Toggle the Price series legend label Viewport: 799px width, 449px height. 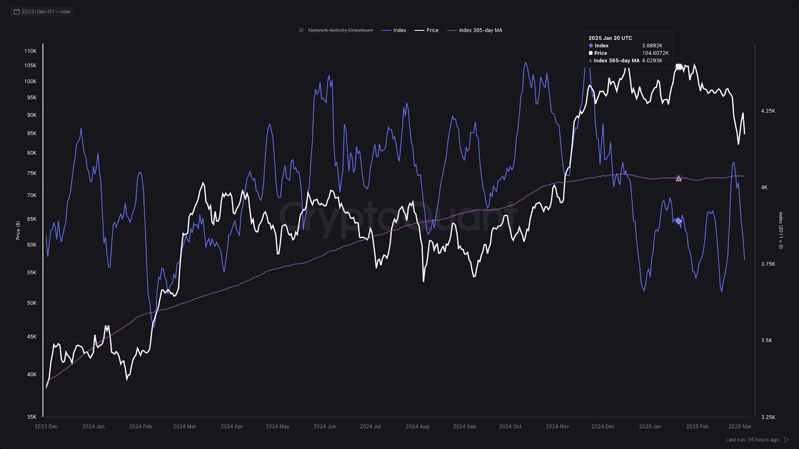(x=432, y=30)
